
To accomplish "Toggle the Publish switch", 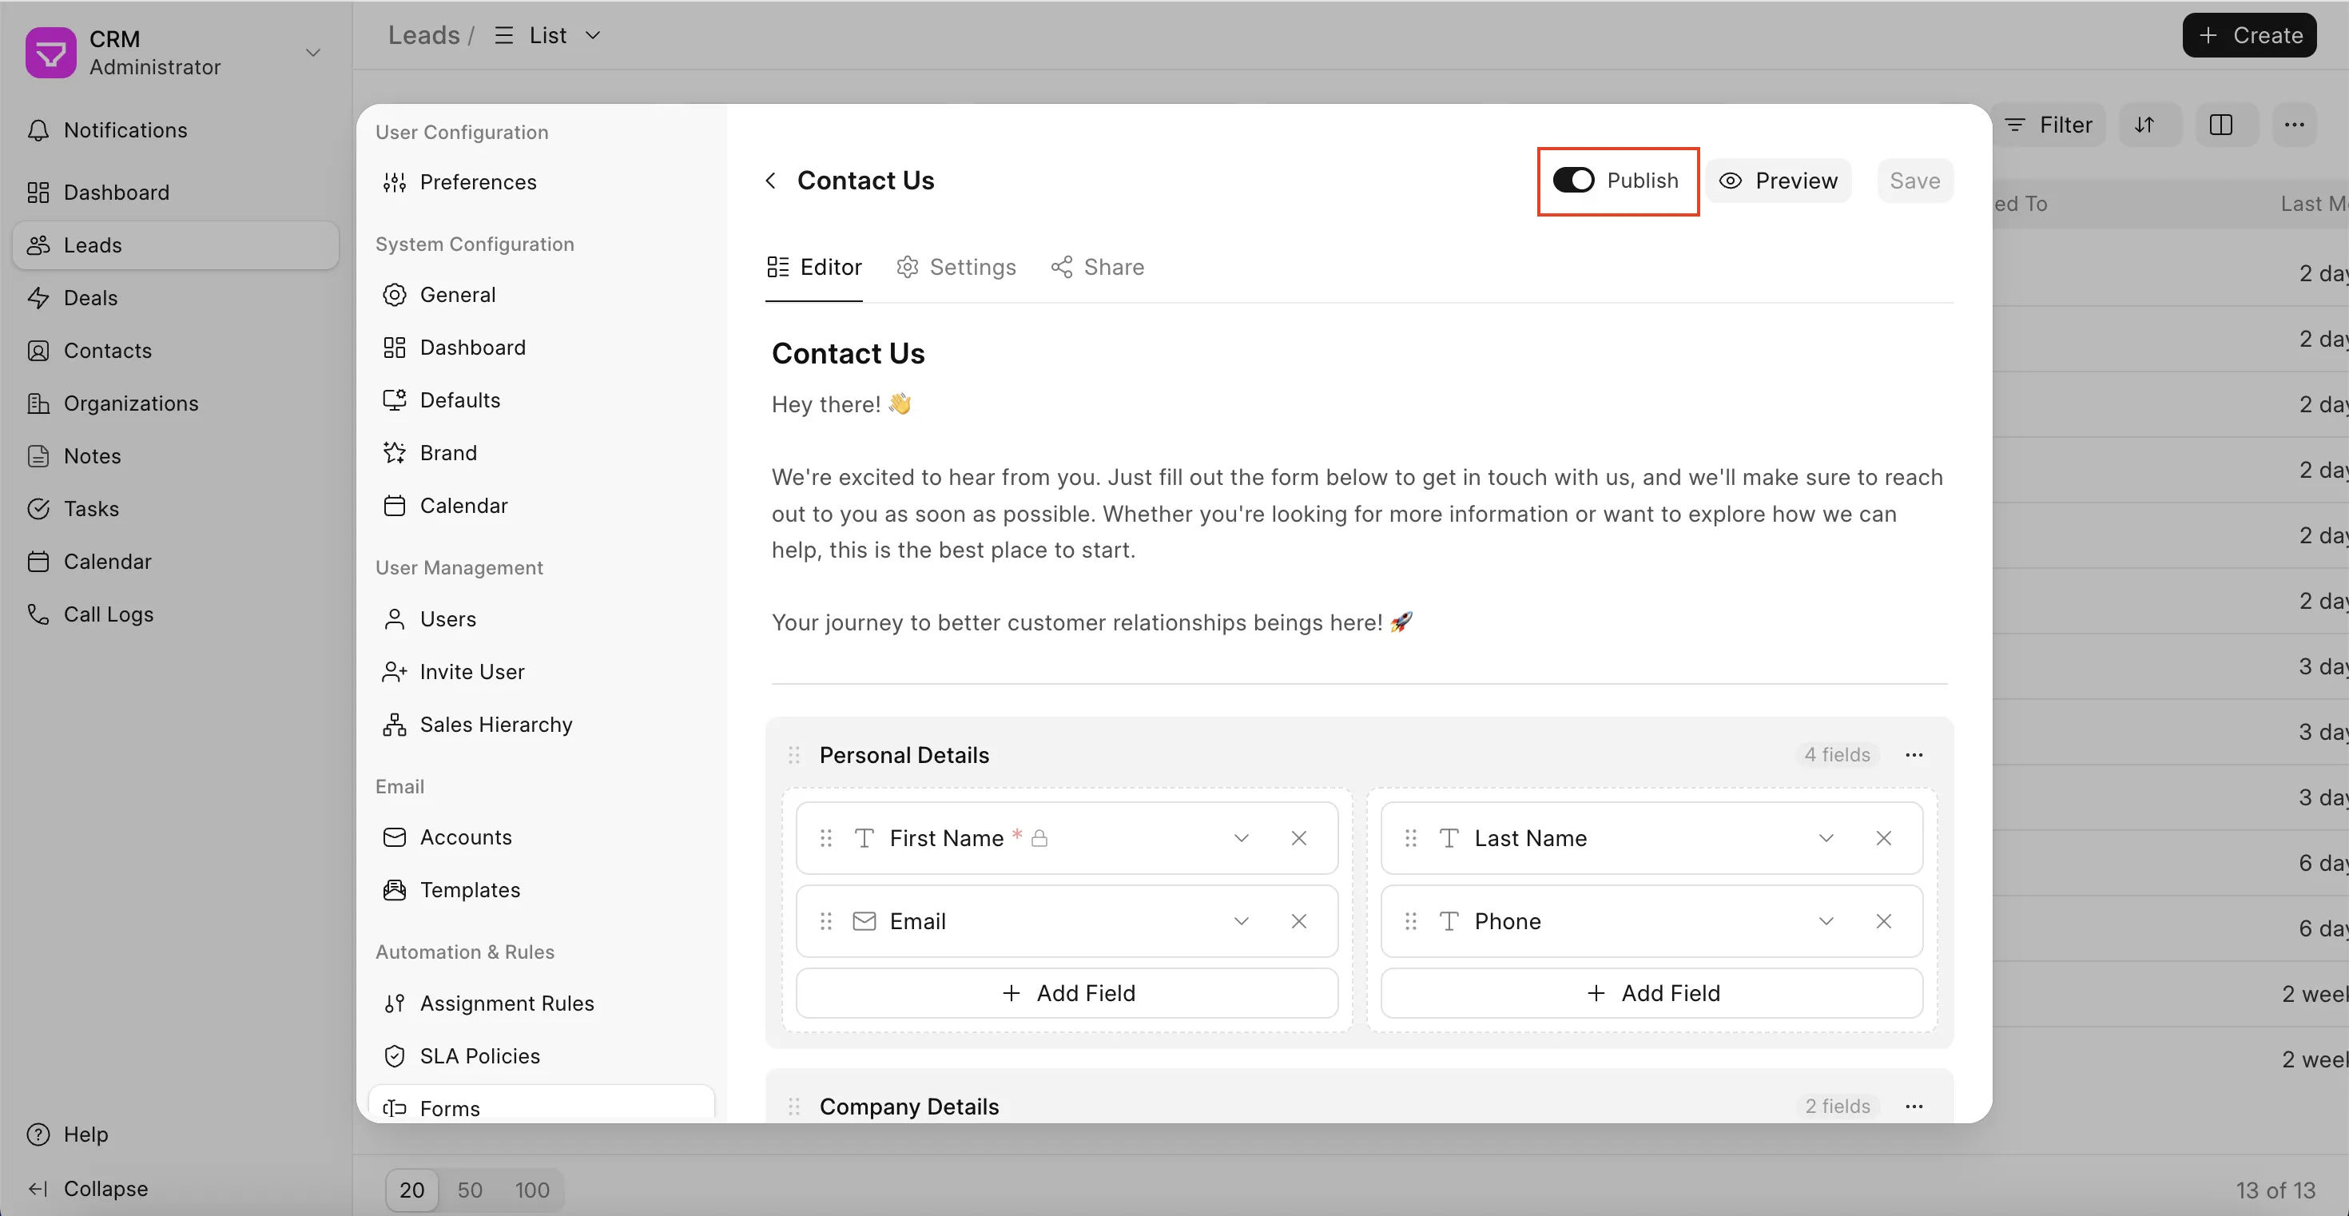I will [1573, 181].
